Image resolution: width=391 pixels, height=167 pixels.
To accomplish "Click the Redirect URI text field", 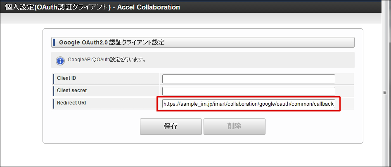I will (249, 104).
